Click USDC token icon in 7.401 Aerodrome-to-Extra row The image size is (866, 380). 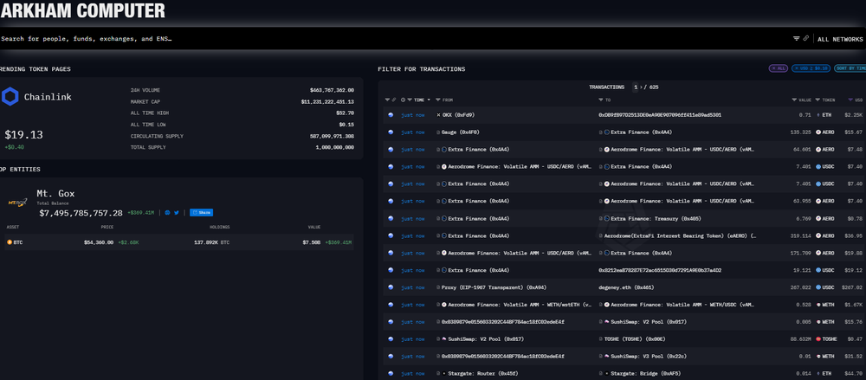(x=818, y=166)
